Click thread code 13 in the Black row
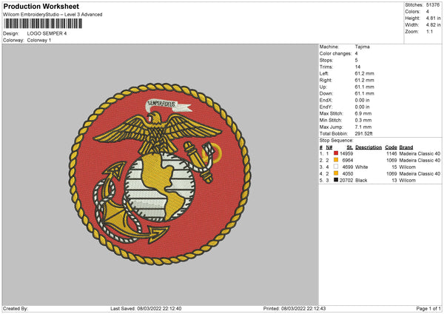444x314 pixels. coord(394,181)
